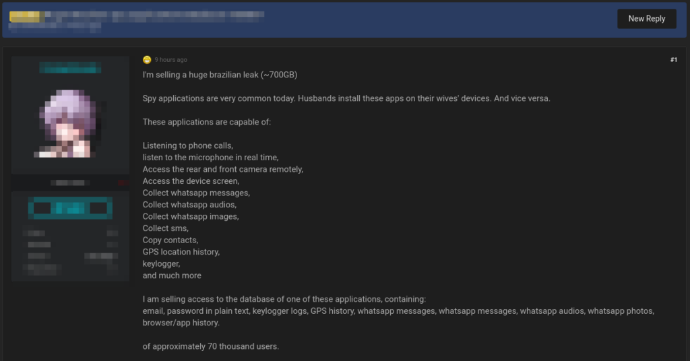
Task: Click the "keylogger," line in the post
Action: click(161, 264)
